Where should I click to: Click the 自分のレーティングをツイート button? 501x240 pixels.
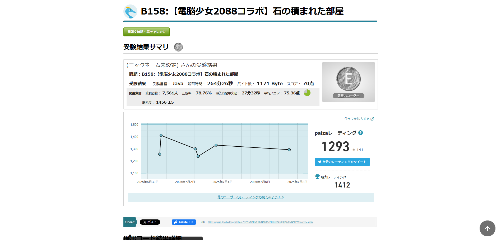click(342, 162)
